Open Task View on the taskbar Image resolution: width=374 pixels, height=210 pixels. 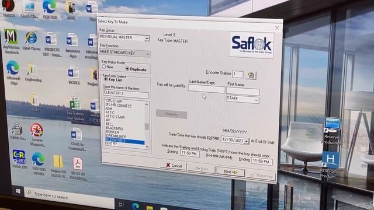[x=121, y=205]
